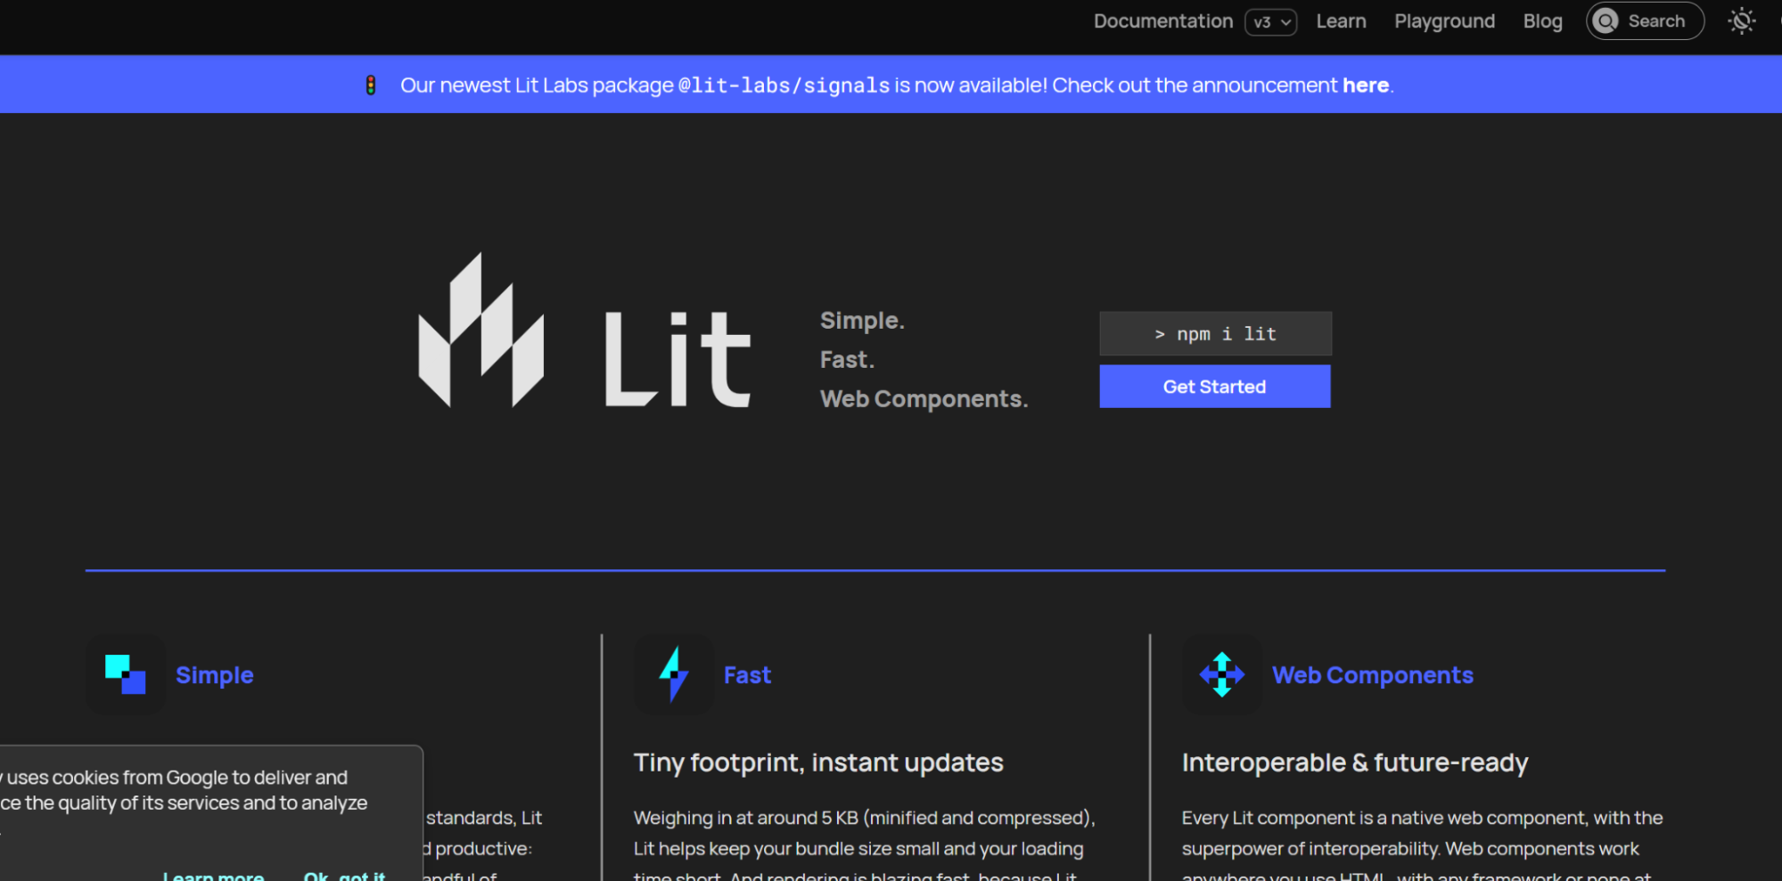This screenshot has height=881, width=1782.
Task: Open the Playground nav item
Action: pyautogui.click(x=1444, y=21)
